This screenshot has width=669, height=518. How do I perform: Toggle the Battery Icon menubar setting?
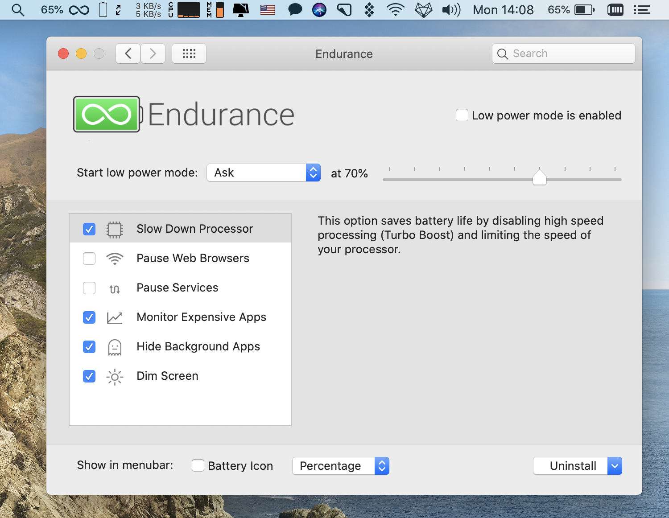(x=198, y=465)
